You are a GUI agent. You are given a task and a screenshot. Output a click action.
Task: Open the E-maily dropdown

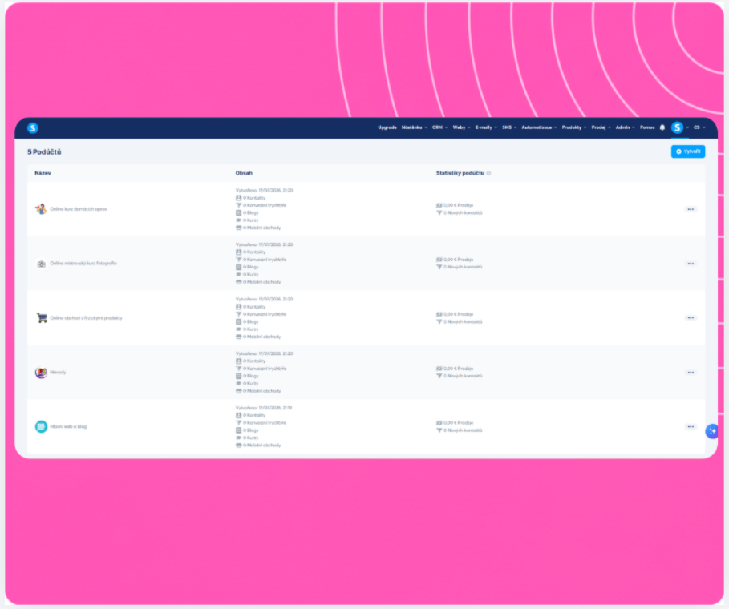[486, 127]
